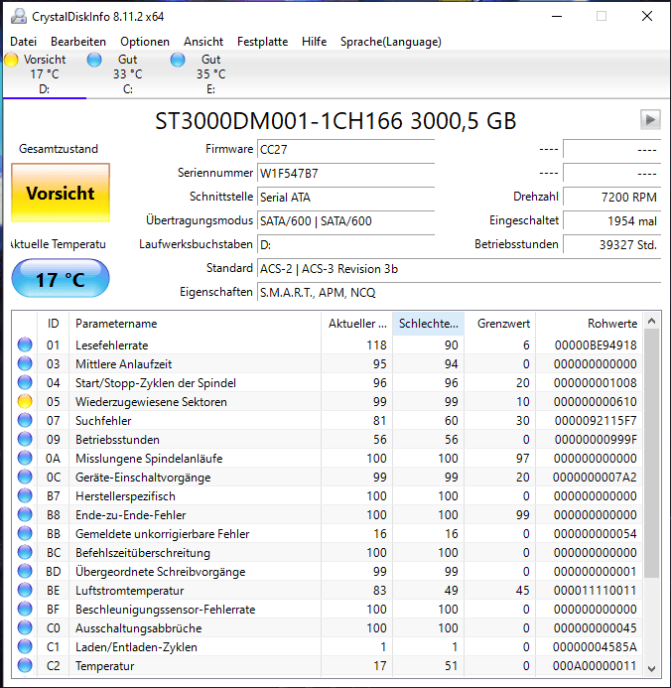Open the Festplatte menu
The width and height of the screenshot is (671, 688).
262,42
